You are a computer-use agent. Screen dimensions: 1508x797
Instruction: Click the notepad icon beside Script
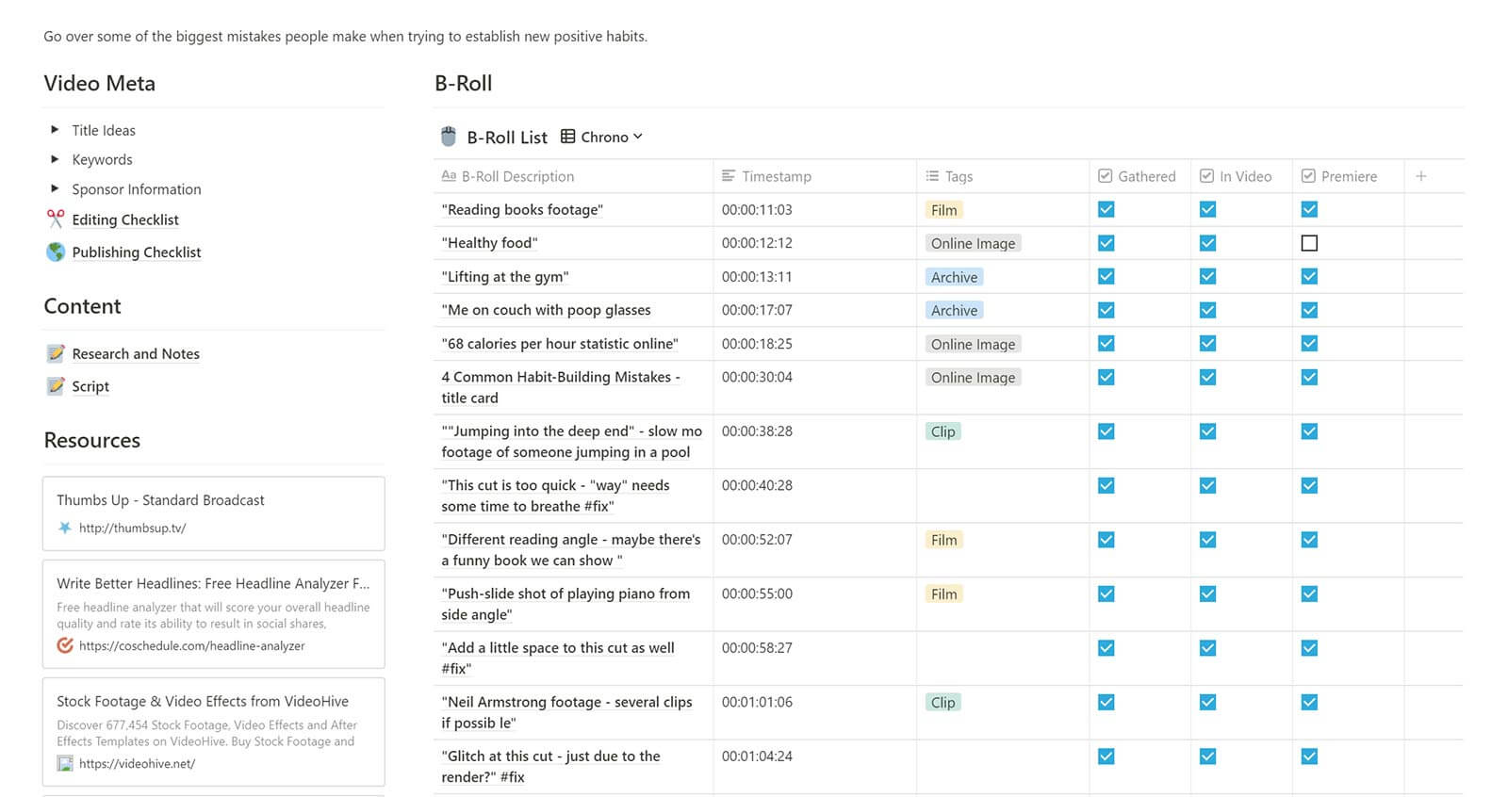(56, 385)
